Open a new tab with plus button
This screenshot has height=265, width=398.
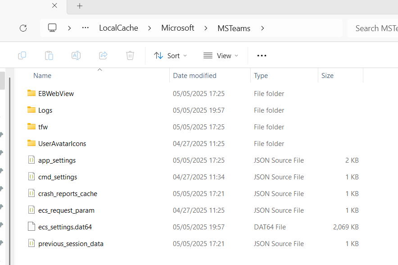click(80, 6)
